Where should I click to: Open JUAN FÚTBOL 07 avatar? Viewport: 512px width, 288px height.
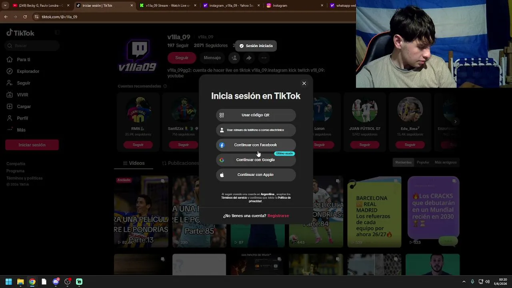(365, 110)
